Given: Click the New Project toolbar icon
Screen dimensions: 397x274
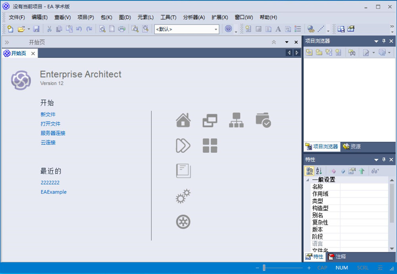Looking at the screenshot, I should tap(10, 29).
